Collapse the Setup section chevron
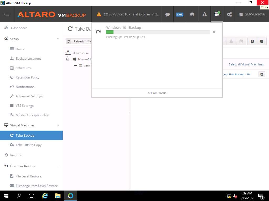 point(58,39)
